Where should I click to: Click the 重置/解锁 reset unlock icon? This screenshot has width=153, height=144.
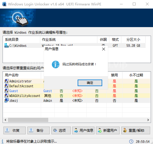point(125,130)
